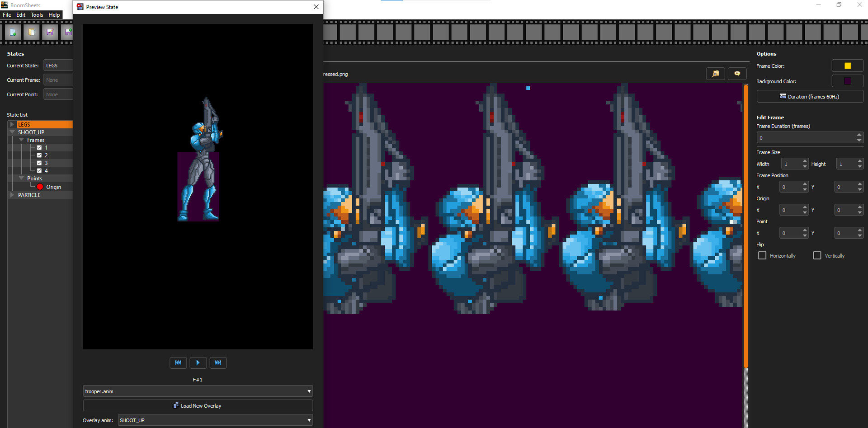868x428 pixels.
Task: Decrease Frame Duration with down arrow
Action: pos(859,141)
